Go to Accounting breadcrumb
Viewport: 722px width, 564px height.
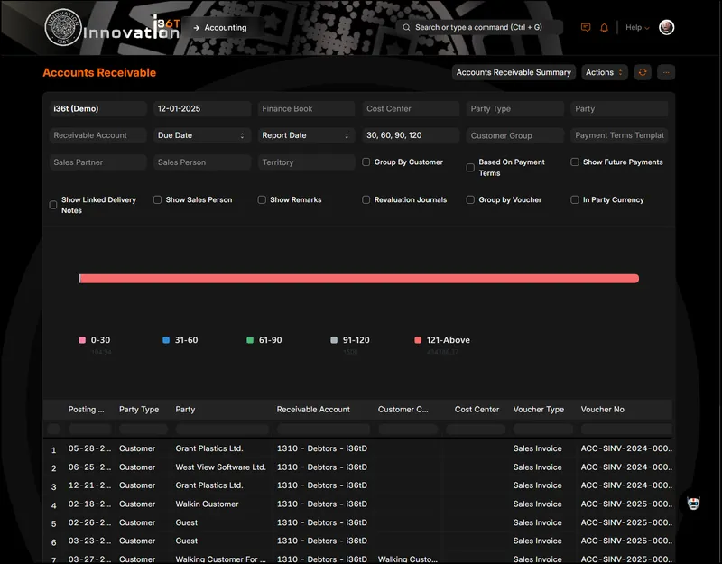[x=225, y=28]
